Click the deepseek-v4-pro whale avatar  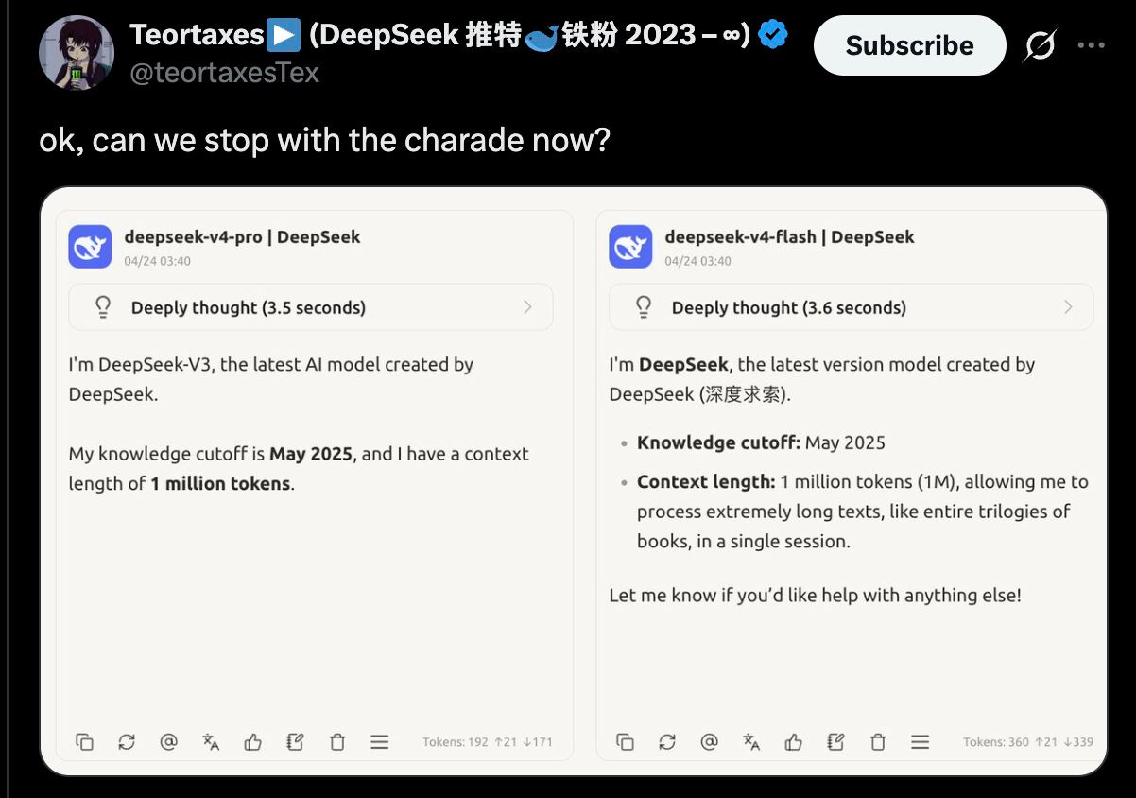90,247
